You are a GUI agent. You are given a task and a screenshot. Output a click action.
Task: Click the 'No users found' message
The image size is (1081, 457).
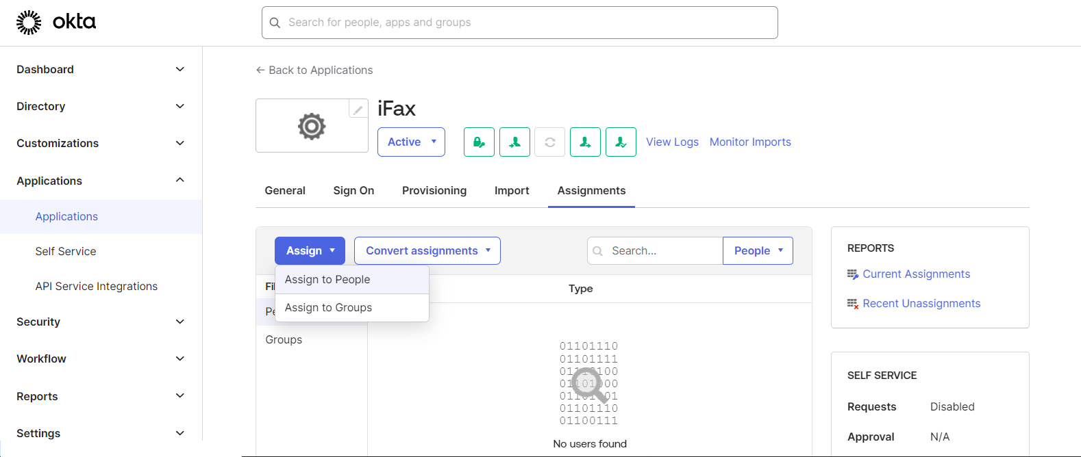point(590,444)
